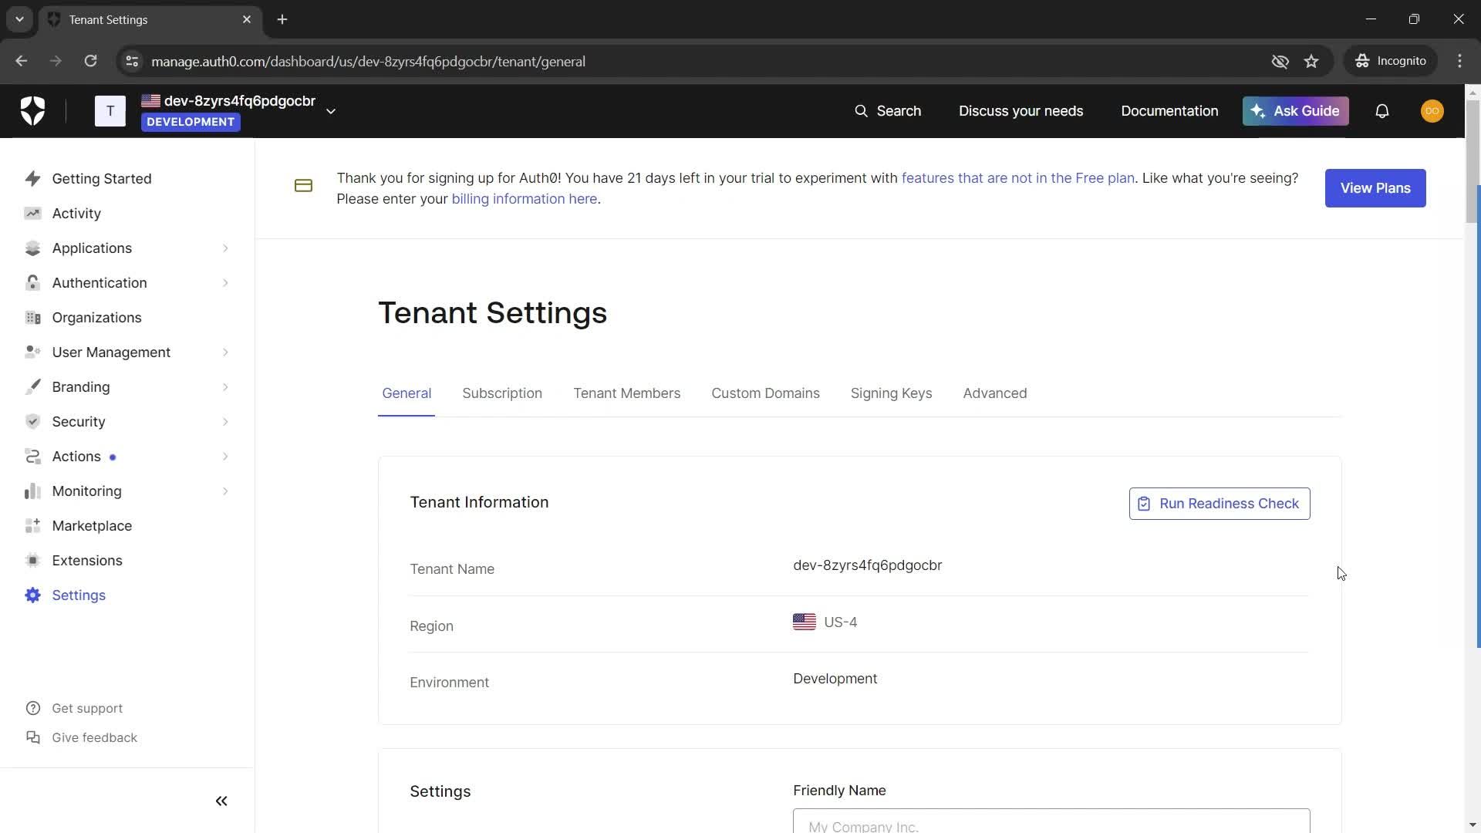The image size is (1481, 833).
Task: Expand the Branding submenu chevron
Action: click(x=225, y=387)
